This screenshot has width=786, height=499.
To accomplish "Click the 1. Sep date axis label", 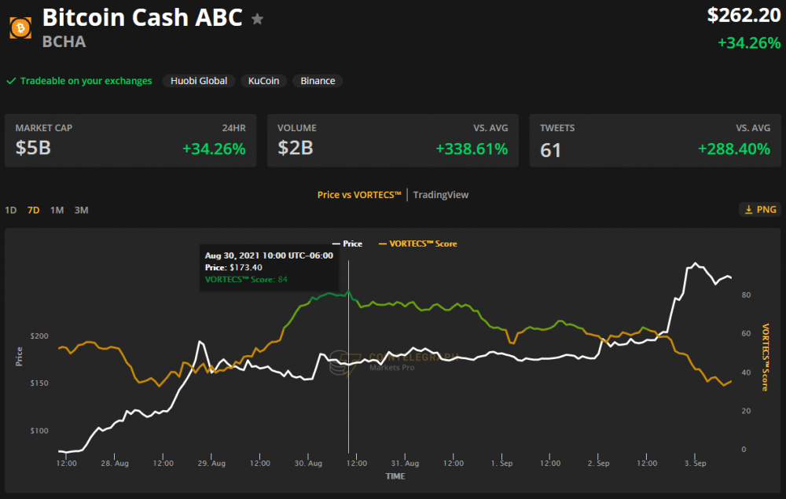I will click(x=501, y=464).
